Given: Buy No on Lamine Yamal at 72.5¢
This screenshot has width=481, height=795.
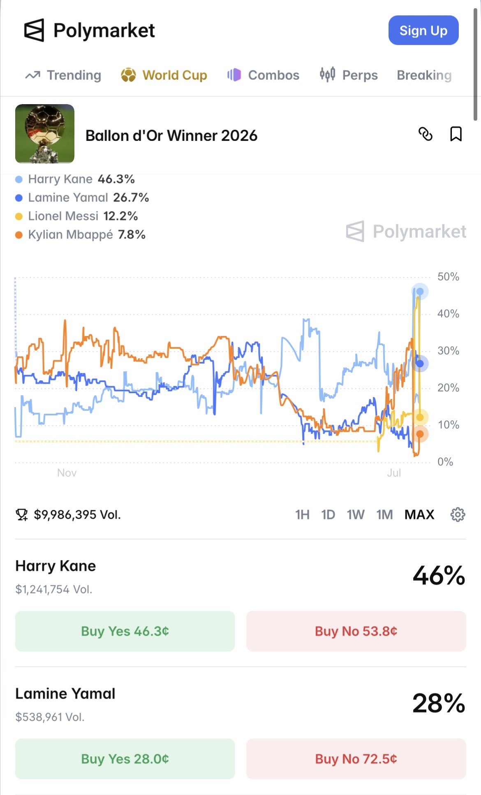Looking at the screenshot, I should pyautogui.click(x=356, y=759).
